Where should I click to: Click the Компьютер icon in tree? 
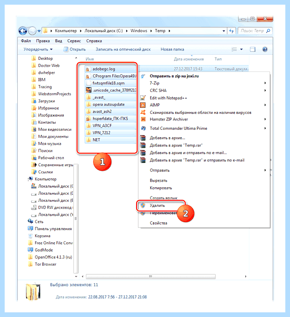pos(30,179)
